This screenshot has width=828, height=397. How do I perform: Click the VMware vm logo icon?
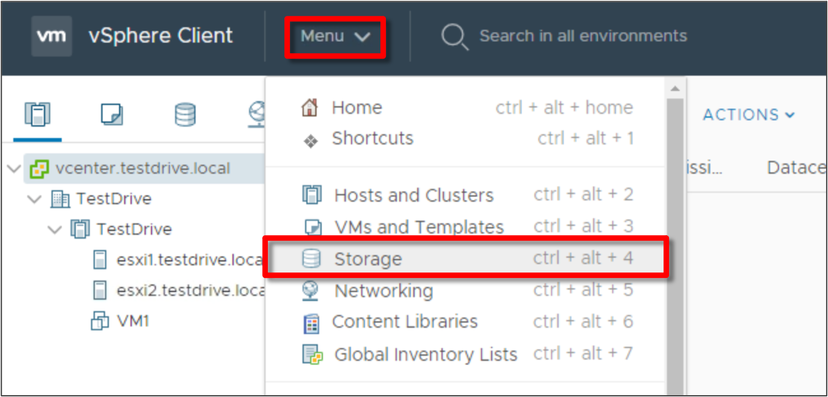tap(52, 36)
